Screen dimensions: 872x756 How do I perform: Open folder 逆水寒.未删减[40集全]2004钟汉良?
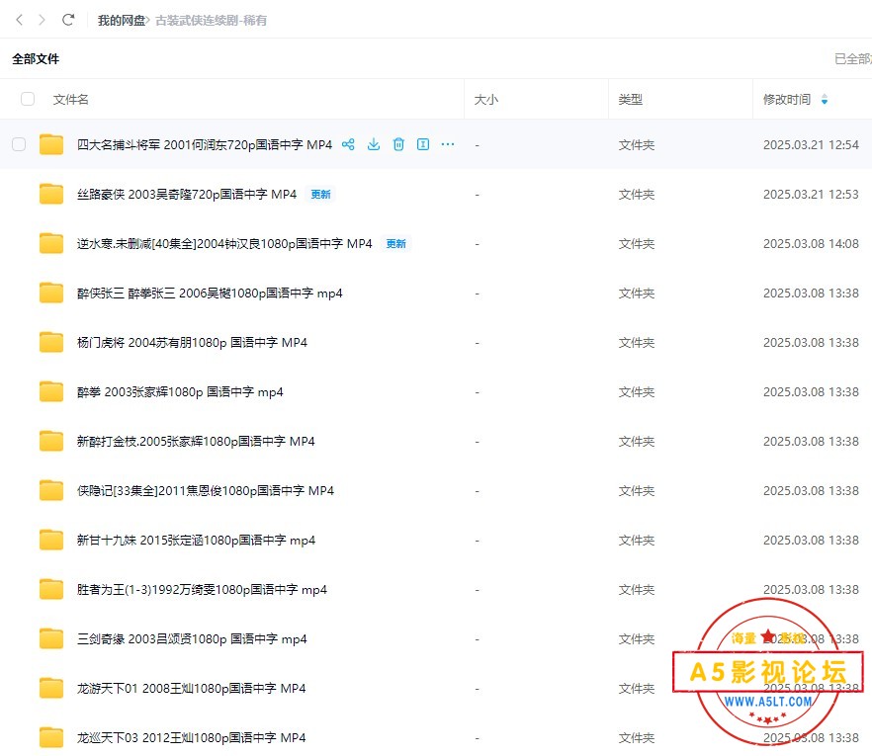[x=224, y=243]
